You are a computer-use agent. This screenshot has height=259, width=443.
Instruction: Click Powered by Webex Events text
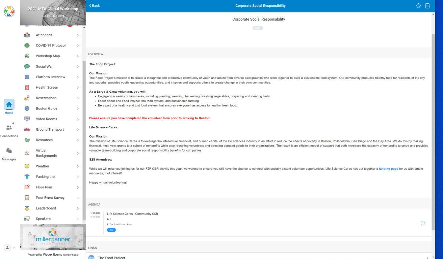tap(53, 255)
